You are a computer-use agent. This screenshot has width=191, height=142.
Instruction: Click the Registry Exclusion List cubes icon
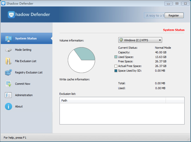(9, 72)
